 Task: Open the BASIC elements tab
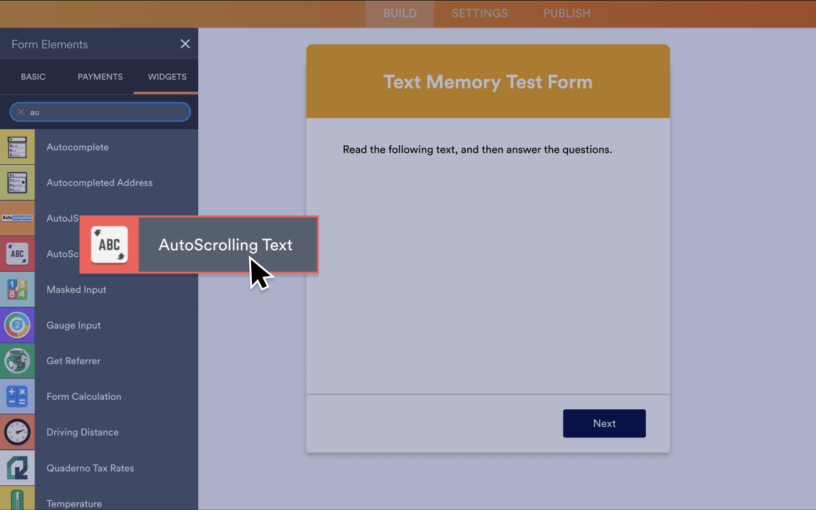point(33,76)
